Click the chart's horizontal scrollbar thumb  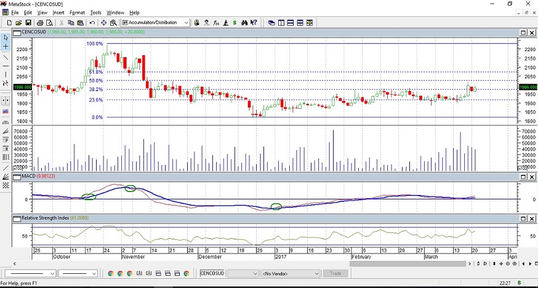tap(408, 263)
